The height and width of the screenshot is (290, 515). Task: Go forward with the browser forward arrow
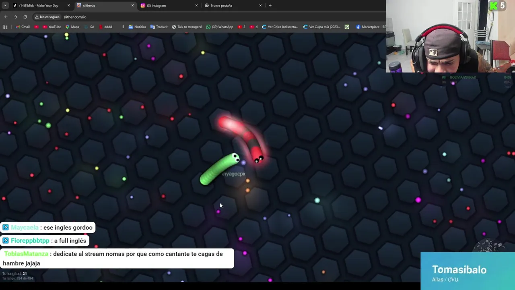[x=15, y=17]
